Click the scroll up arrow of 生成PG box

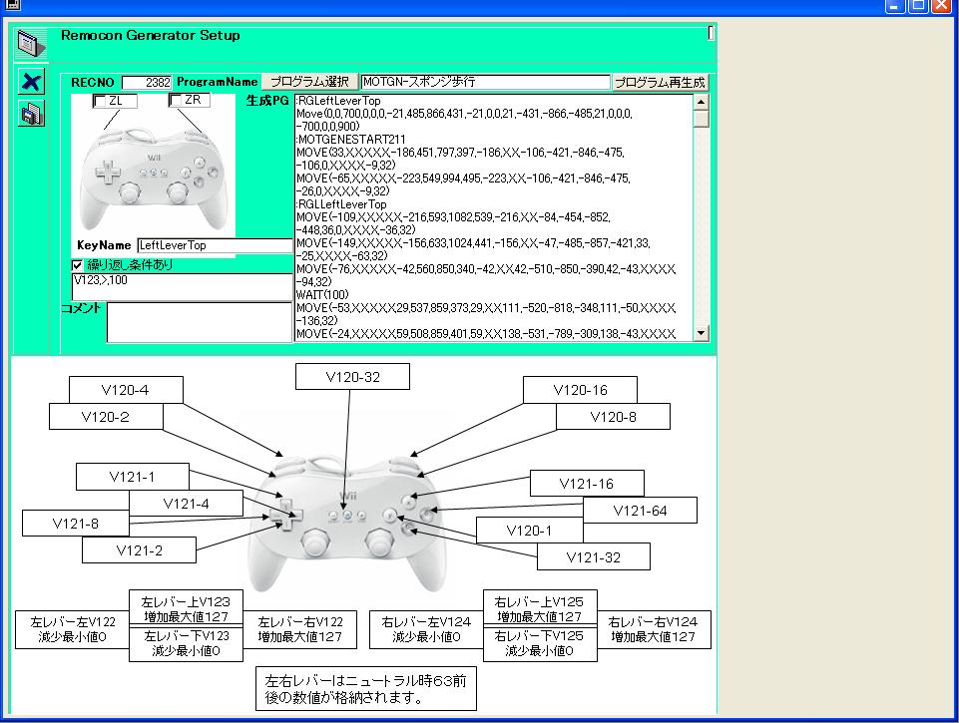pos(701,102)
